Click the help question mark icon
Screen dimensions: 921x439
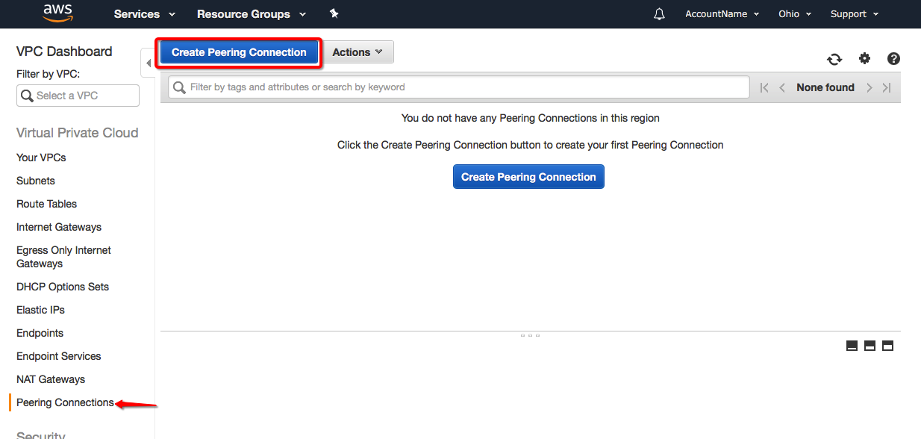(893, 59)
